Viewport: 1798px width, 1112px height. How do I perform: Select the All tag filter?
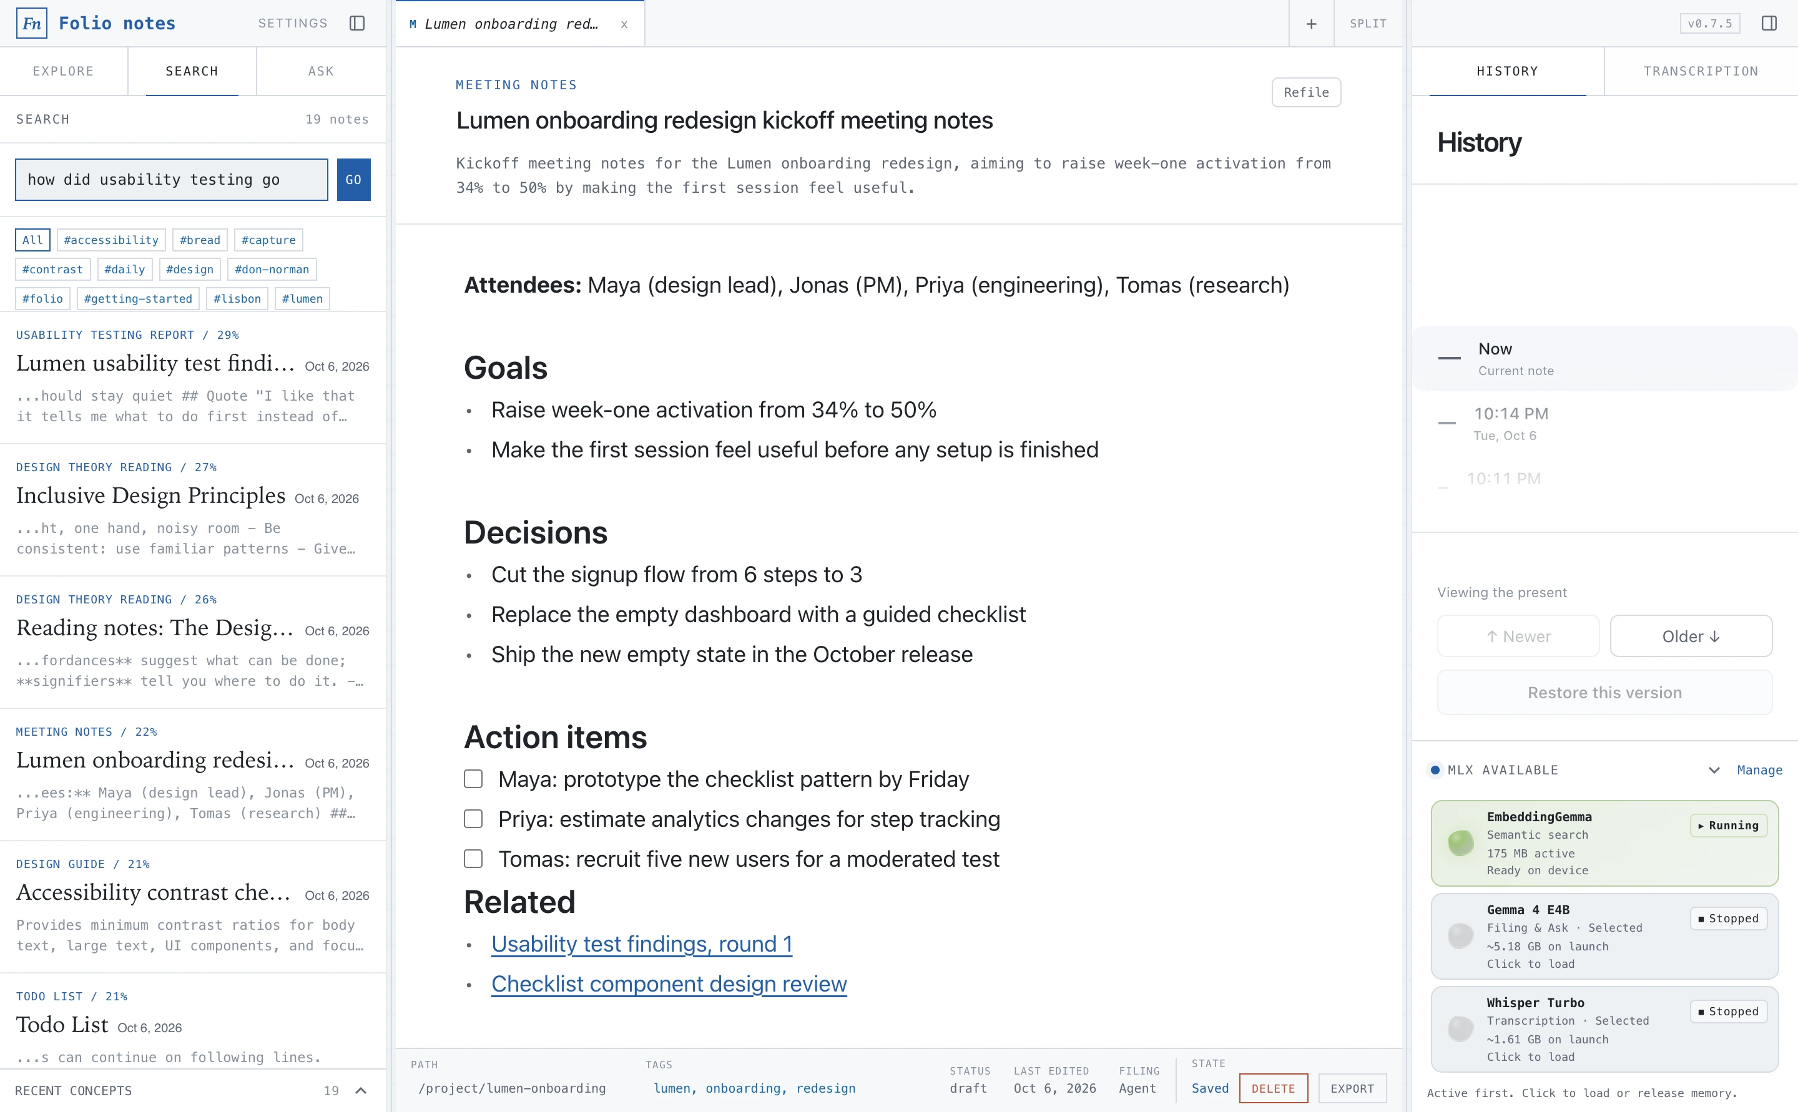click(32, 240)
